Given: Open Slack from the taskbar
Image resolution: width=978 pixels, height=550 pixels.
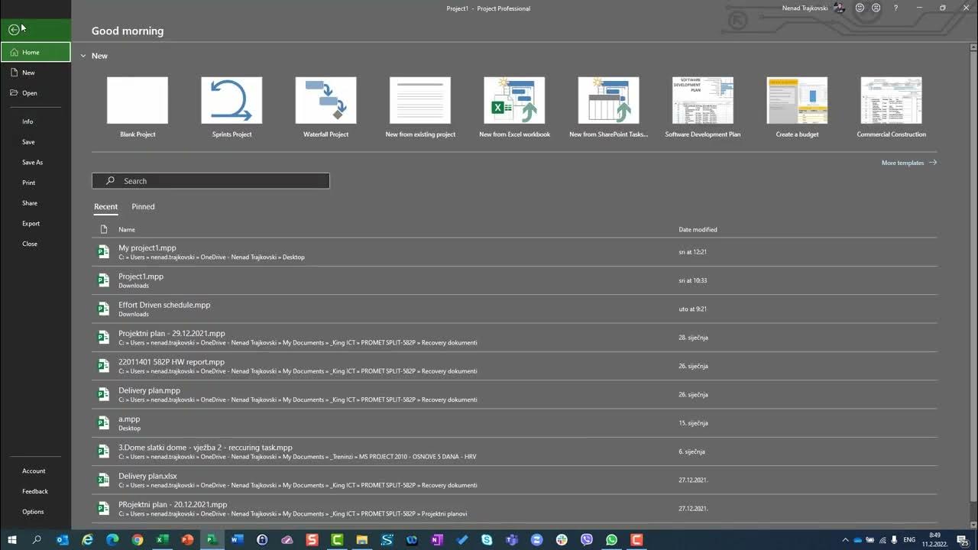Looking at the screenshot, I should [x=561, y=539].
